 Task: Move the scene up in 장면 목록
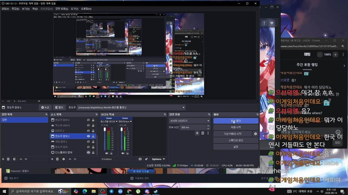pos(21,159)
